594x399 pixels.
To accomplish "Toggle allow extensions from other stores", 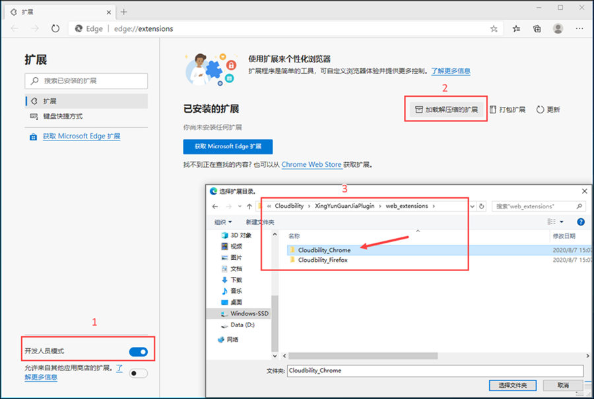I will click(139, 373).
